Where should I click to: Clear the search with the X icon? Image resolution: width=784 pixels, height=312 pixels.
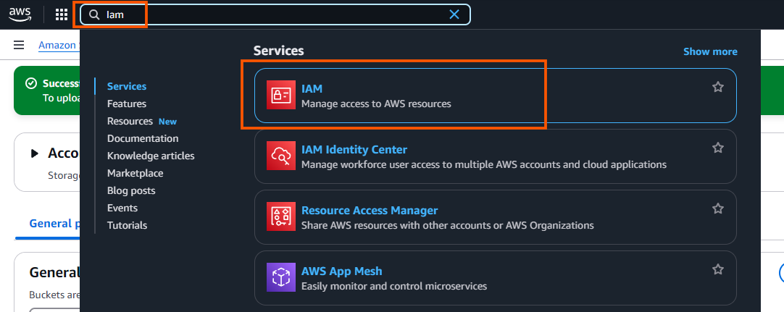454,14
